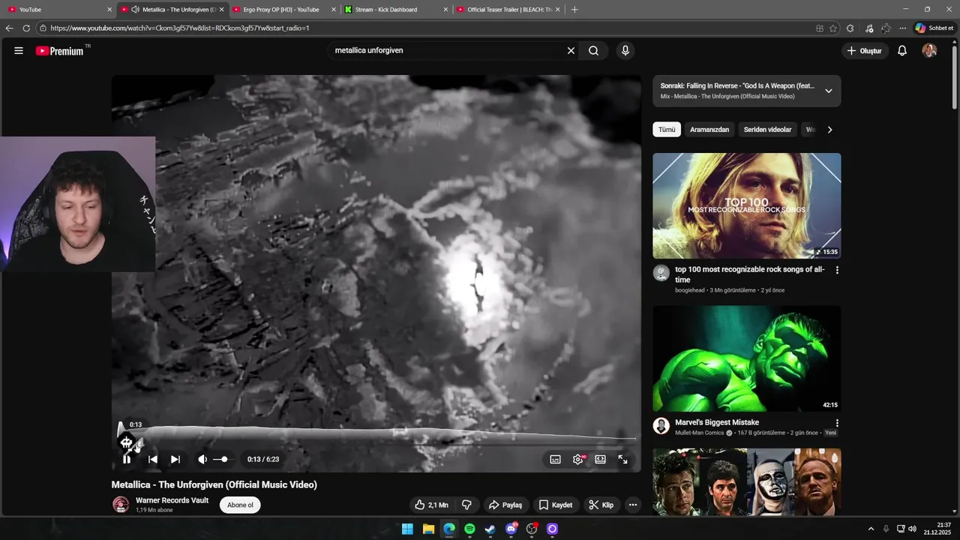Open the Paylaş share dialog
This screenshot has width=960, height=540.
505,505
